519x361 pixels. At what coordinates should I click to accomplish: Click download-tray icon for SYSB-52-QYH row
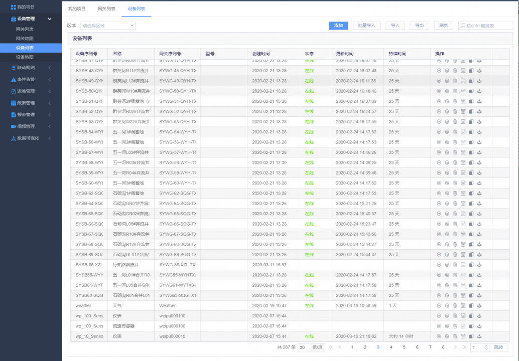coord(479,111)
